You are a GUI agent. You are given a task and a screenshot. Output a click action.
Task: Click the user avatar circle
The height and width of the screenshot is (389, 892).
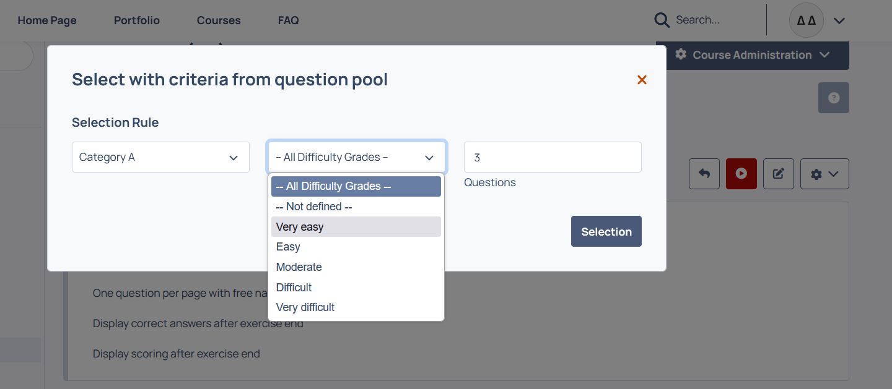pos(807,20)
